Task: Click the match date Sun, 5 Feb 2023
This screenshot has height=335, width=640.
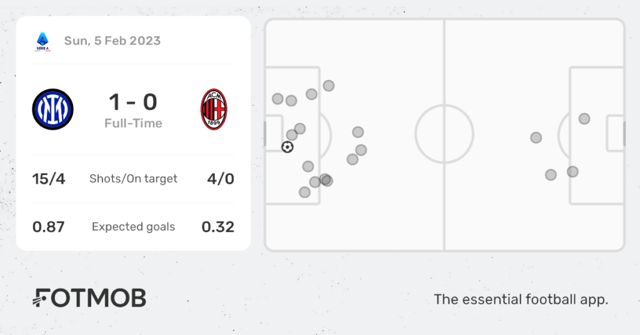Action: tap(112, 41)
